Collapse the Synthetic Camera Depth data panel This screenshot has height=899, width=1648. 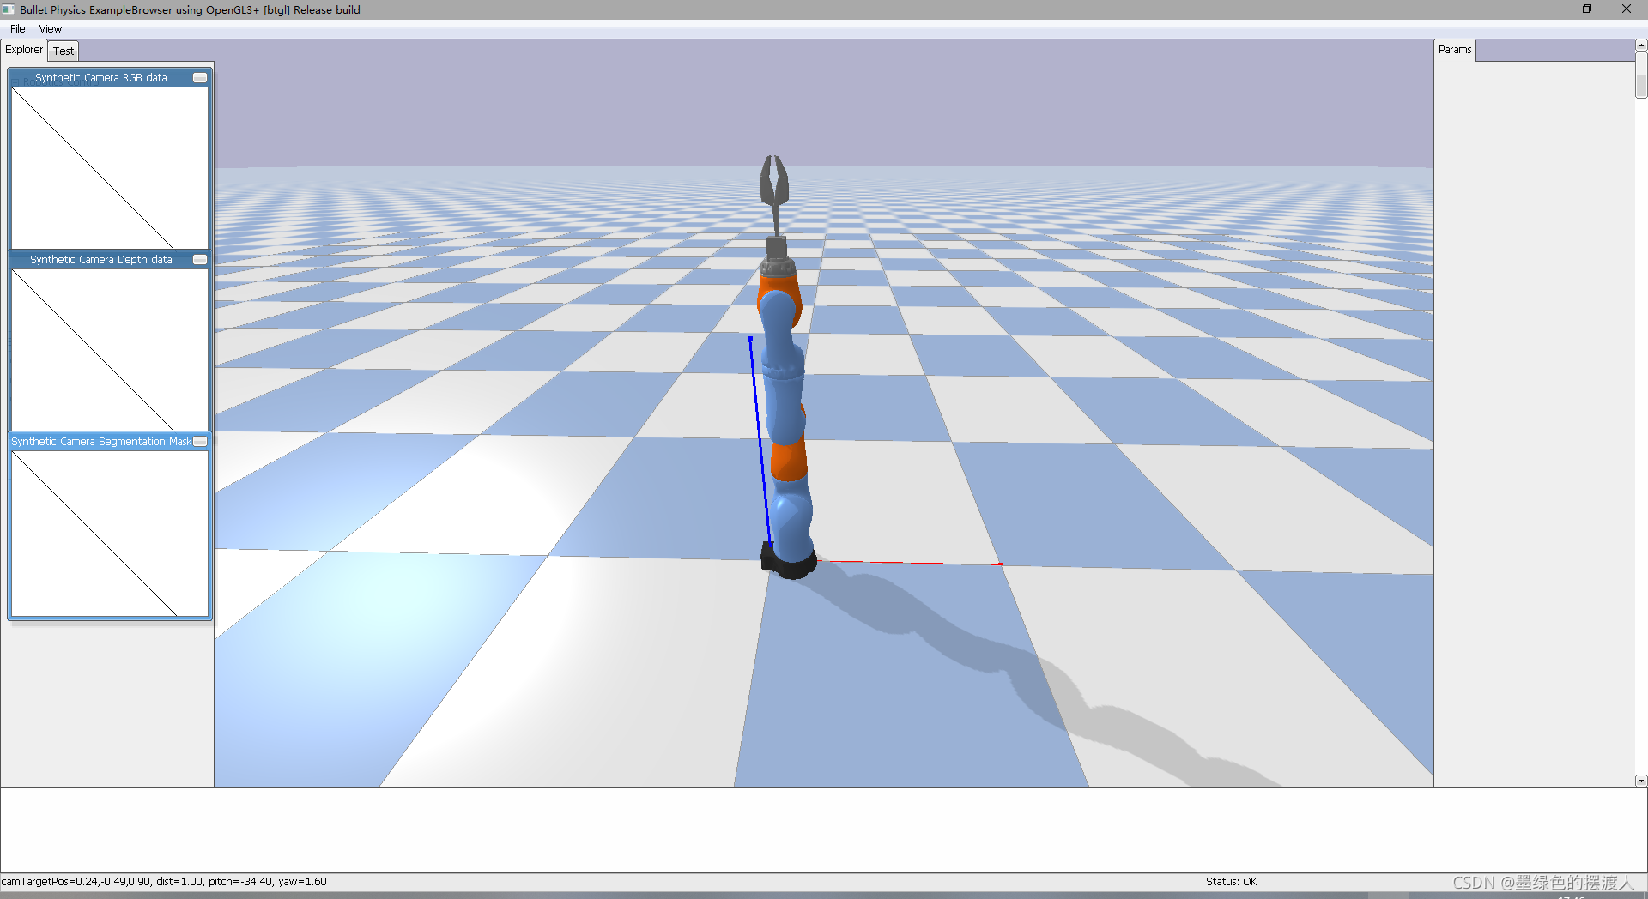199,259
